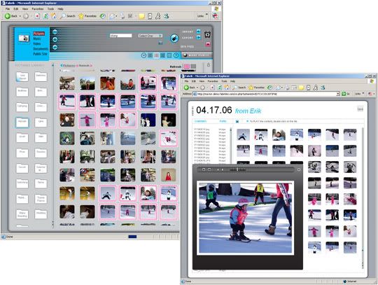Click the Stop icon in the left browser toolbar

[x=37, y=16]
